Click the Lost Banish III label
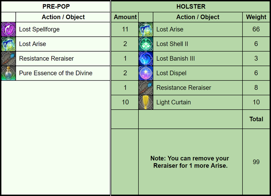The width and height of the screenshot is (271, 196). (175, 59)
